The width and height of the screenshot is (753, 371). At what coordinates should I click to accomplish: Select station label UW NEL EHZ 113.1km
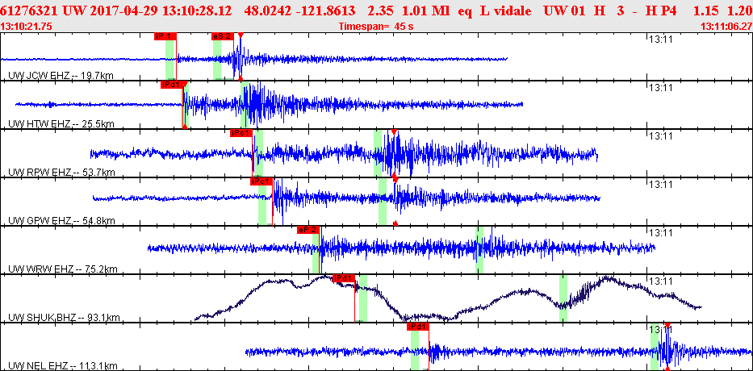click(63, 365)
